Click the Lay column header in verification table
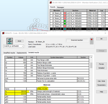The height and width of the screenshot is (104, 108). click(x=102, y=11)
